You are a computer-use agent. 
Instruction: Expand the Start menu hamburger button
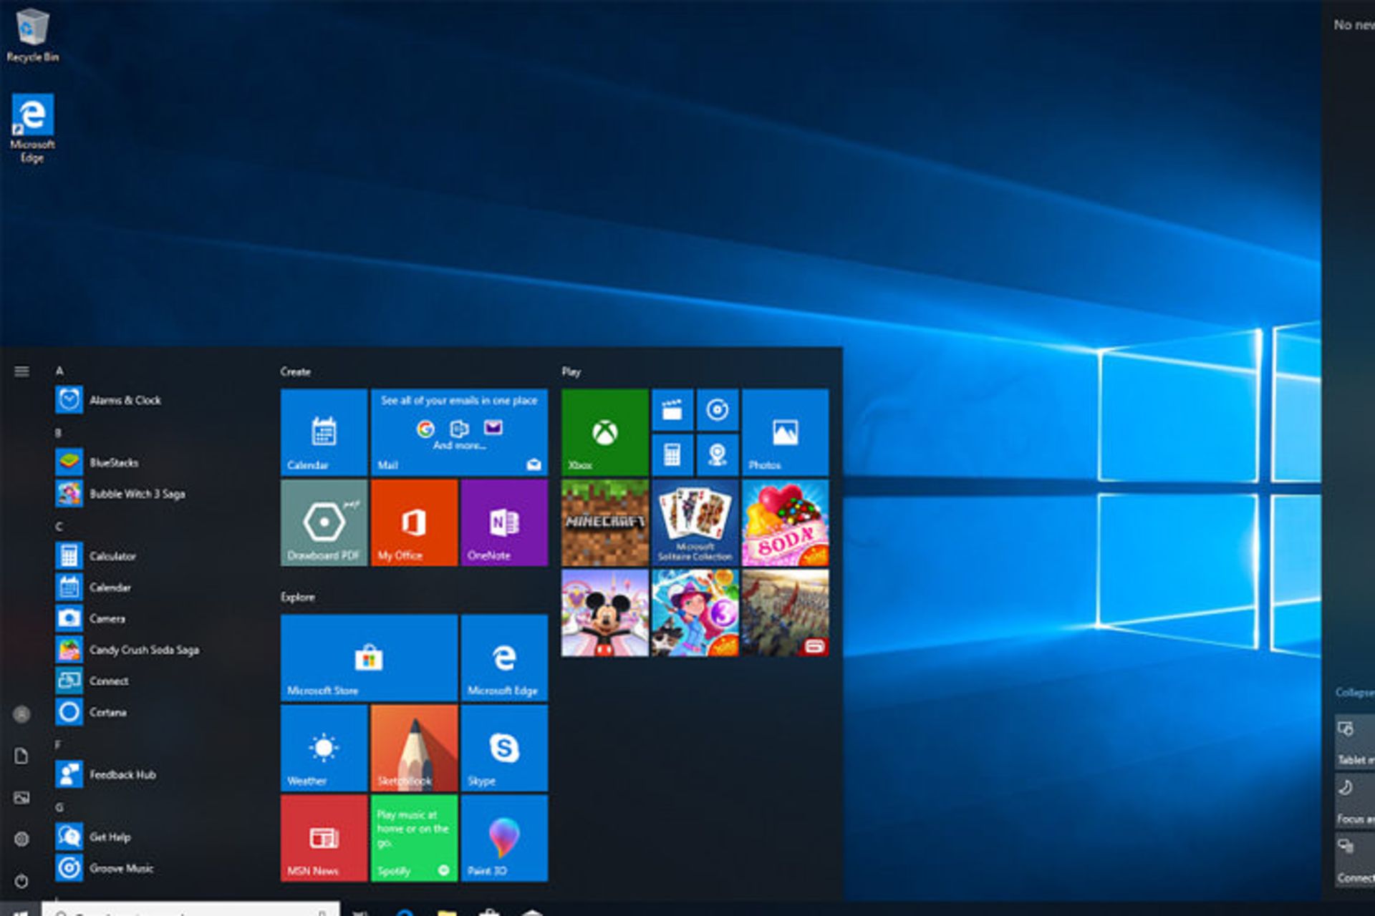tap(21, 371)
